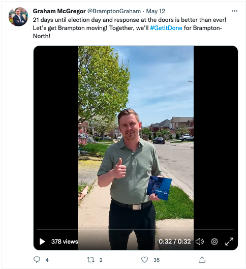Image resolution: width=246 pixels, height=269 pixels.
Task: Open the Graham McGregor display name link
Action: pos(59,11)
